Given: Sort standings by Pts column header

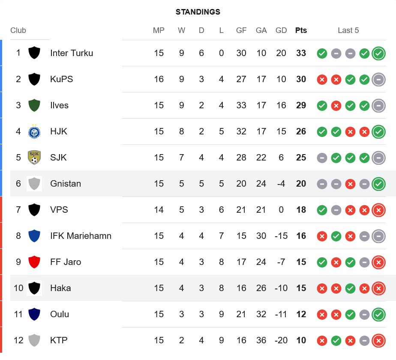Looking at the screenshot, I should [x=301, y=30].
